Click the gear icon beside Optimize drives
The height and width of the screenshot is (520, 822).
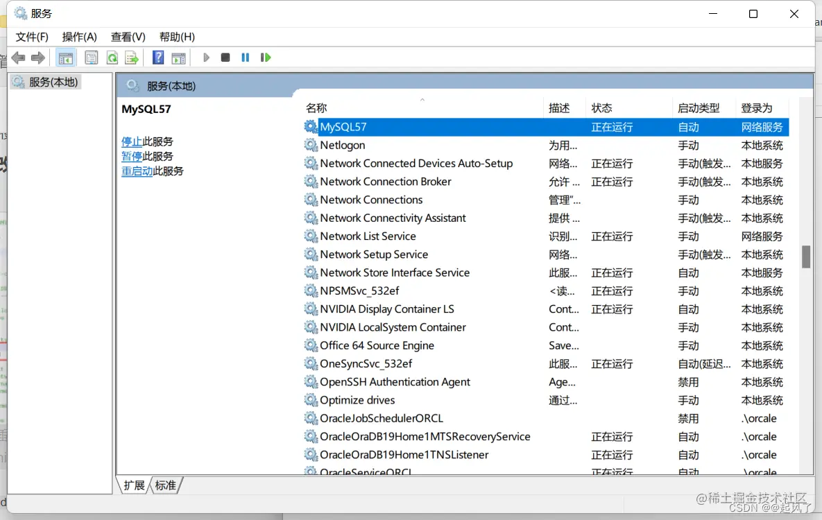(x=311, y=400)
